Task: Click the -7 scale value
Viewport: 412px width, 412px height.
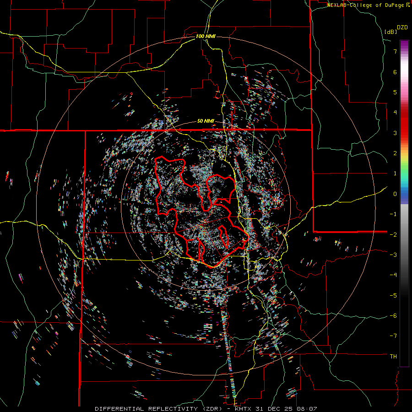Action: (x=393, y=336)
